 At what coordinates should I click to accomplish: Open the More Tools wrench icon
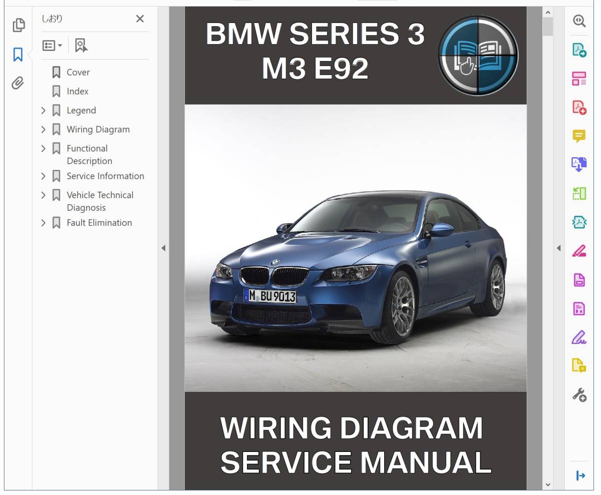[579, 395]
